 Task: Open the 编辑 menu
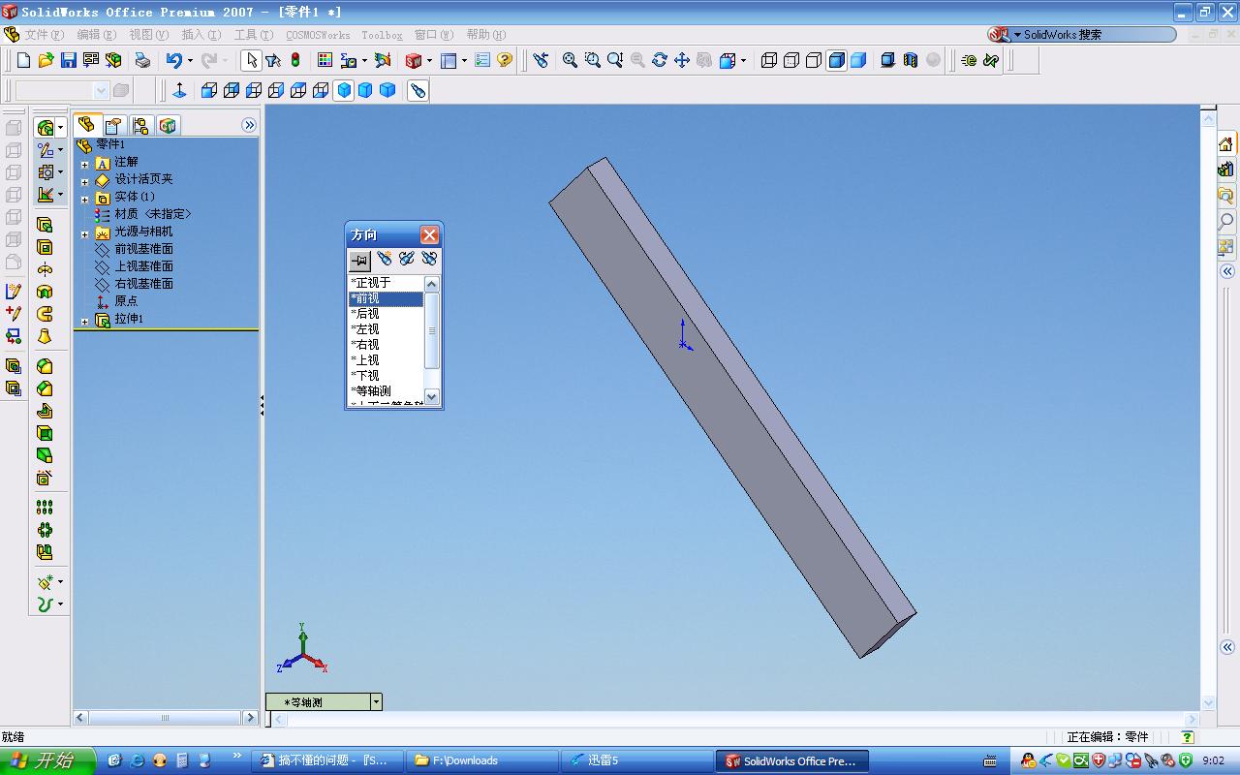96,35
